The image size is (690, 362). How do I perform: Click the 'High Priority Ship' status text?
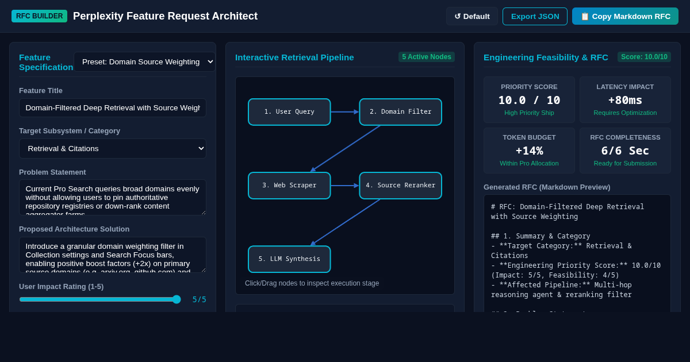(529, 113)
